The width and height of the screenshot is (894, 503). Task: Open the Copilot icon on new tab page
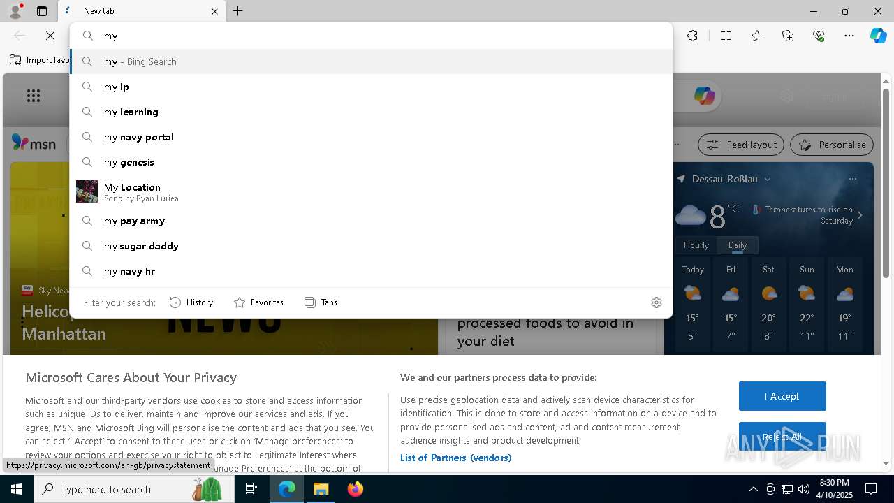pyautogui.click(x=704, y=96)
